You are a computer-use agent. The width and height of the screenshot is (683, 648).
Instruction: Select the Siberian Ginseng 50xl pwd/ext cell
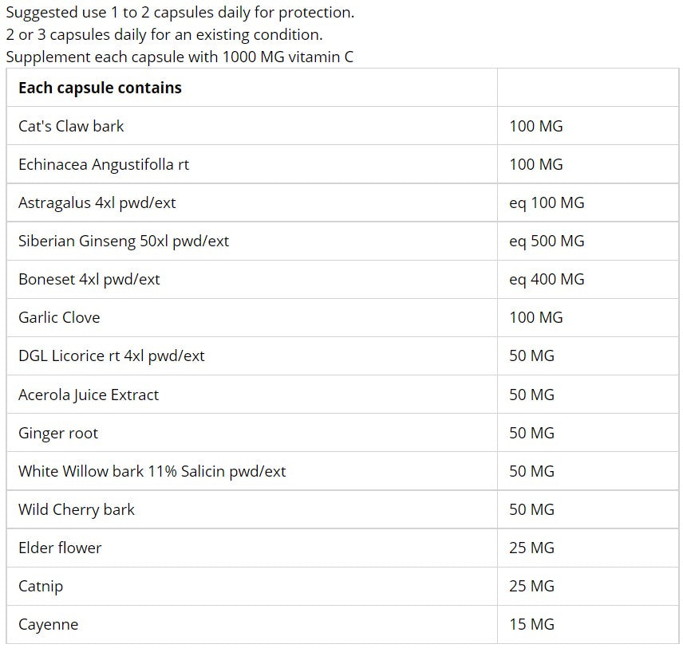pos(124,241)
